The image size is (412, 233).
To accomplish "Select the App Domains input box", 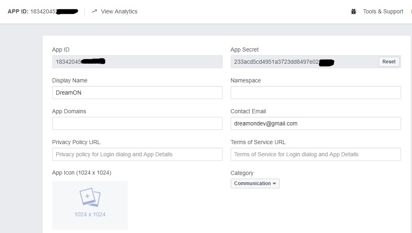I will coord(137,123).
